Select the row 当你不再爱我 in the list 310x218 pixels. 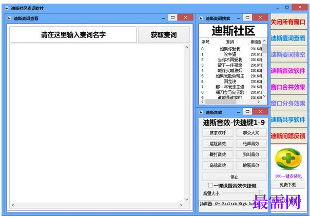tap(231, 60)
